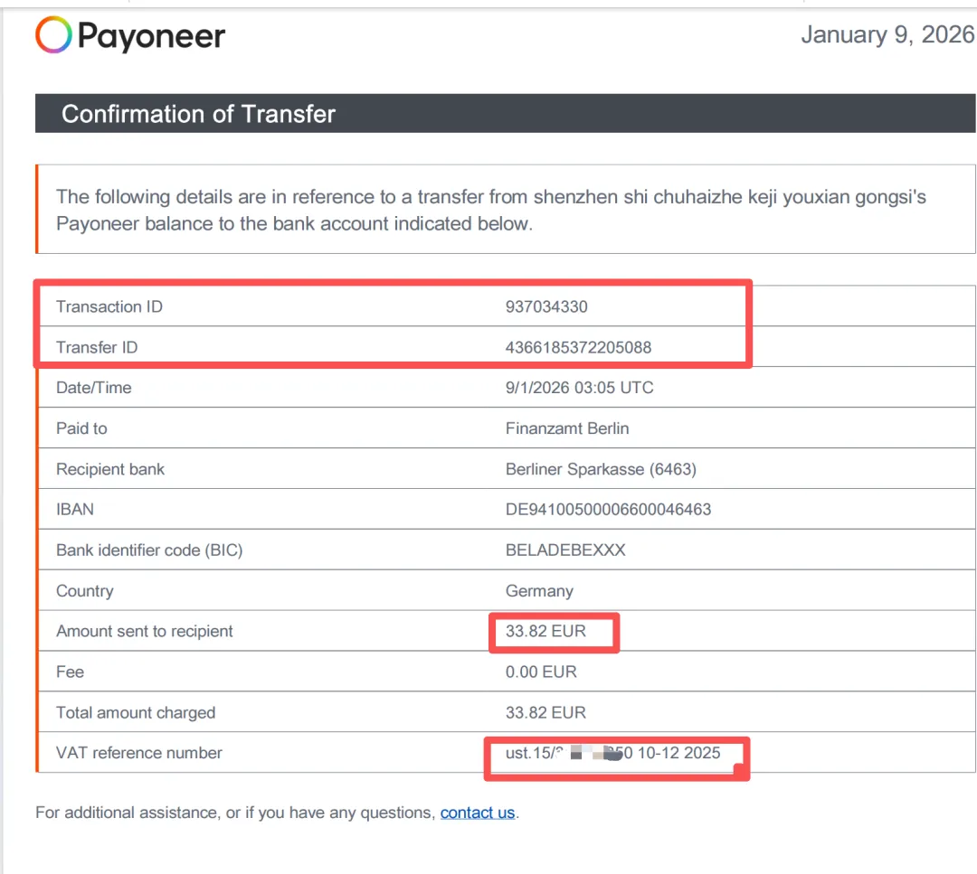Viewport: 977px width, 874px height.
Task: Click the Bank identifier code (BIC) label
Action: coord(149,550)
